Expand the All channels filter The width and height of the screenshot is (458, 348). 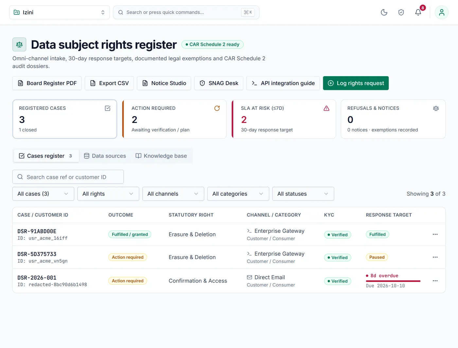pos(173,194)
